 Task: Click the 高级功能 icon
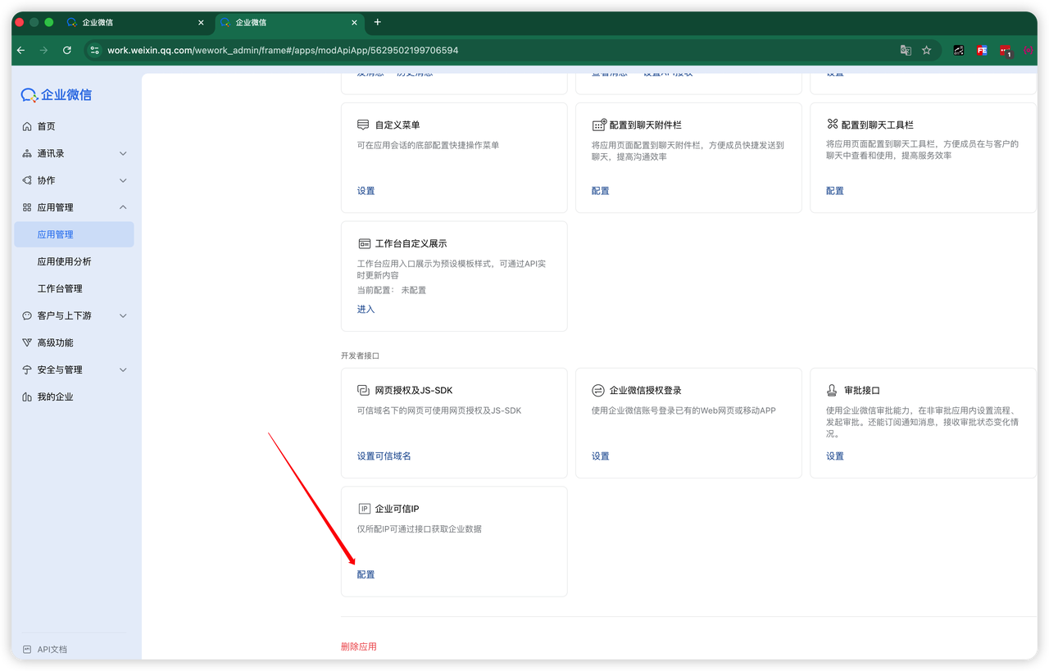tap(27, 342)
